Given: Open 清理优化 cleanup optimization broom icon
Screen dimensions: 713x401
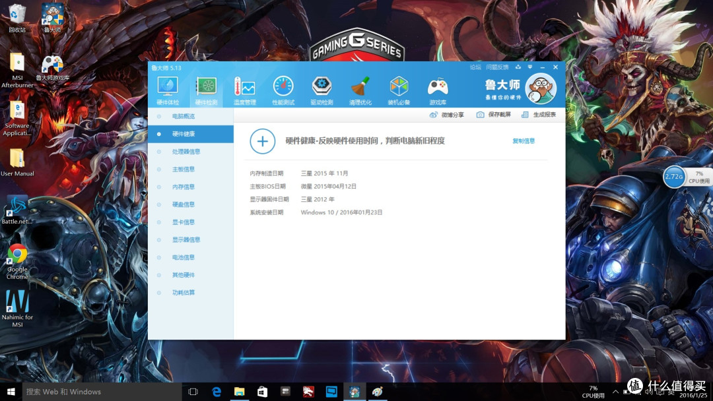Looking at the screenshot, I should (360, 91).
